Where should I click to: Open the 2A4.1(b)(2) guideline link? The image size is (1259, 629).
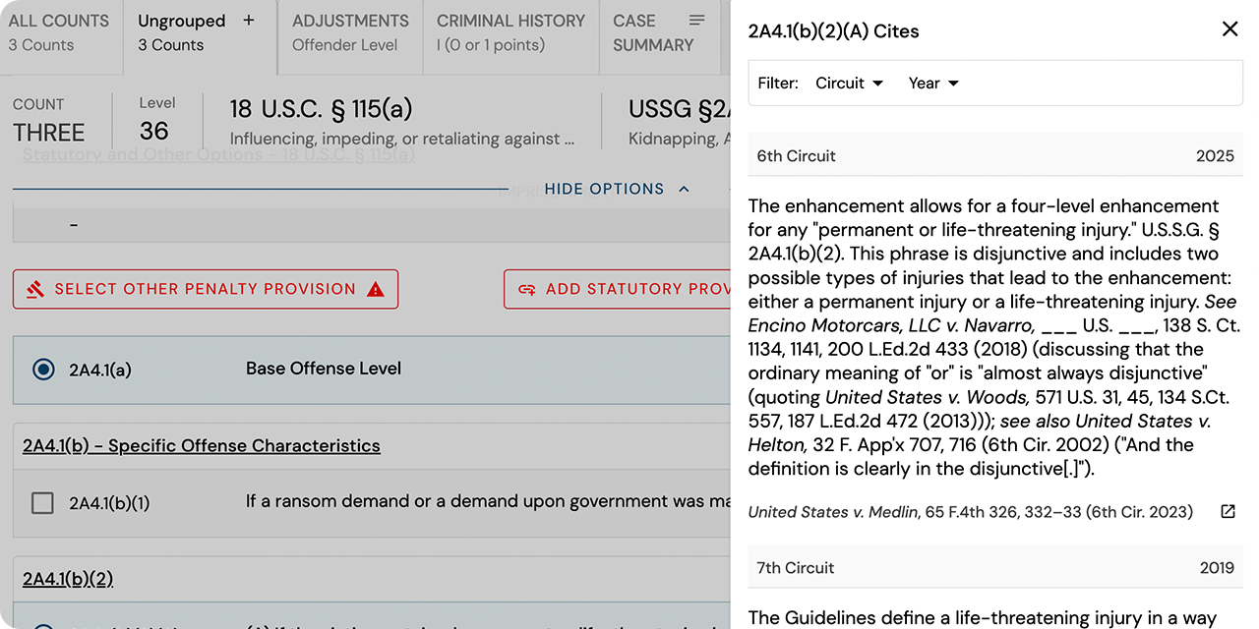point(67,579)
